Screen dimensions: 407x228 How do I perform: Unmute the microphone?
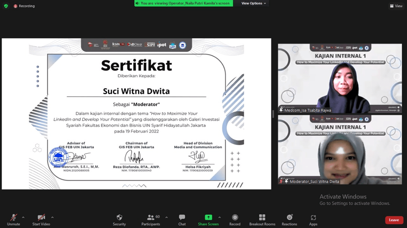pyautogui.click(x=13, y=220)
